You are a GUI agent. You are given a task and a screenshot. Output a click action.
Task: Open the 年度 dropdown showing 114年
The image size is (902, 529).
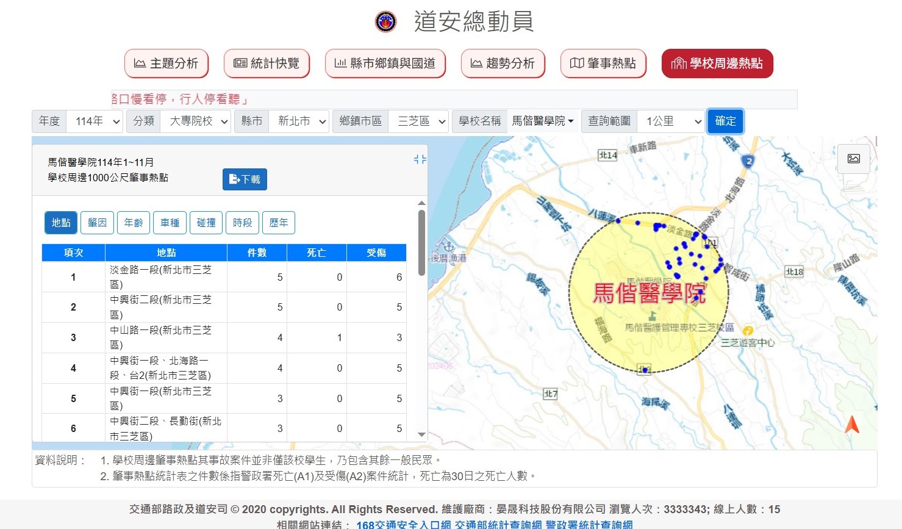[95, 121]
